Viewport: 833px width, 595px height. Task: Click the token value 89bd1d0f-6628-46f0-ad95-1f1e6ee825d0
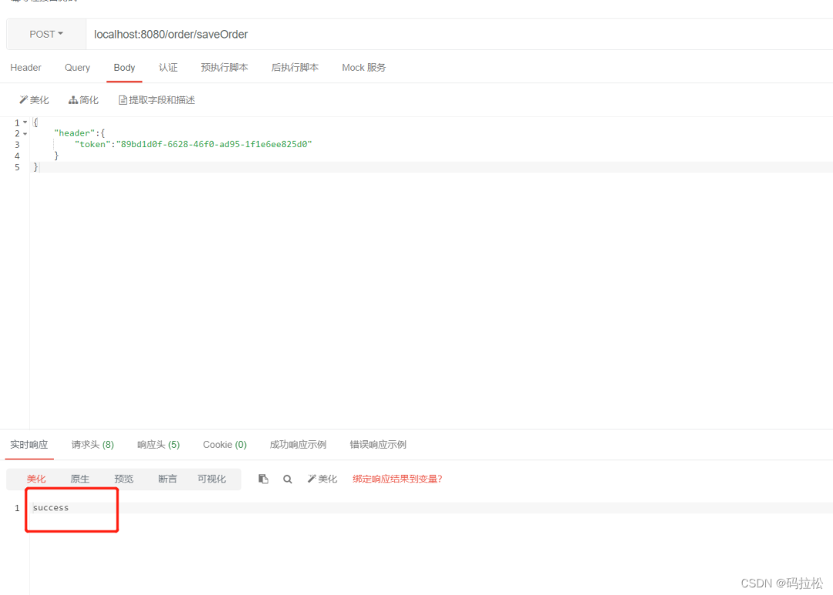click(214, 144)
